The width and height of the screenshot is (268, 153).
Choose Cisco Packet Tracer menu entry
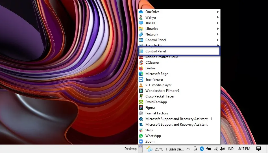(160, 96)
